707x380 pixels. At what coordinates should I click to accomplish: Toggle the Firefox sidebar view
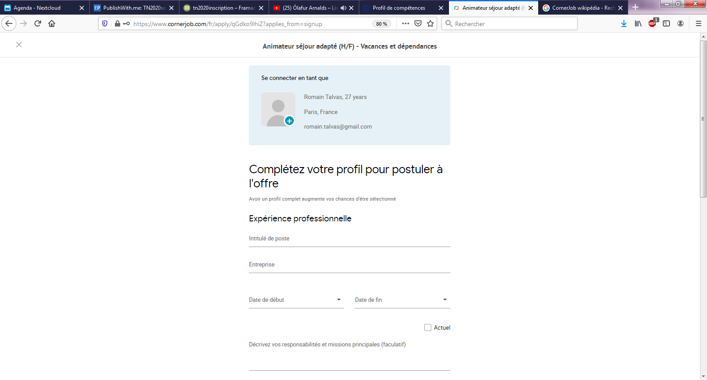666,24
